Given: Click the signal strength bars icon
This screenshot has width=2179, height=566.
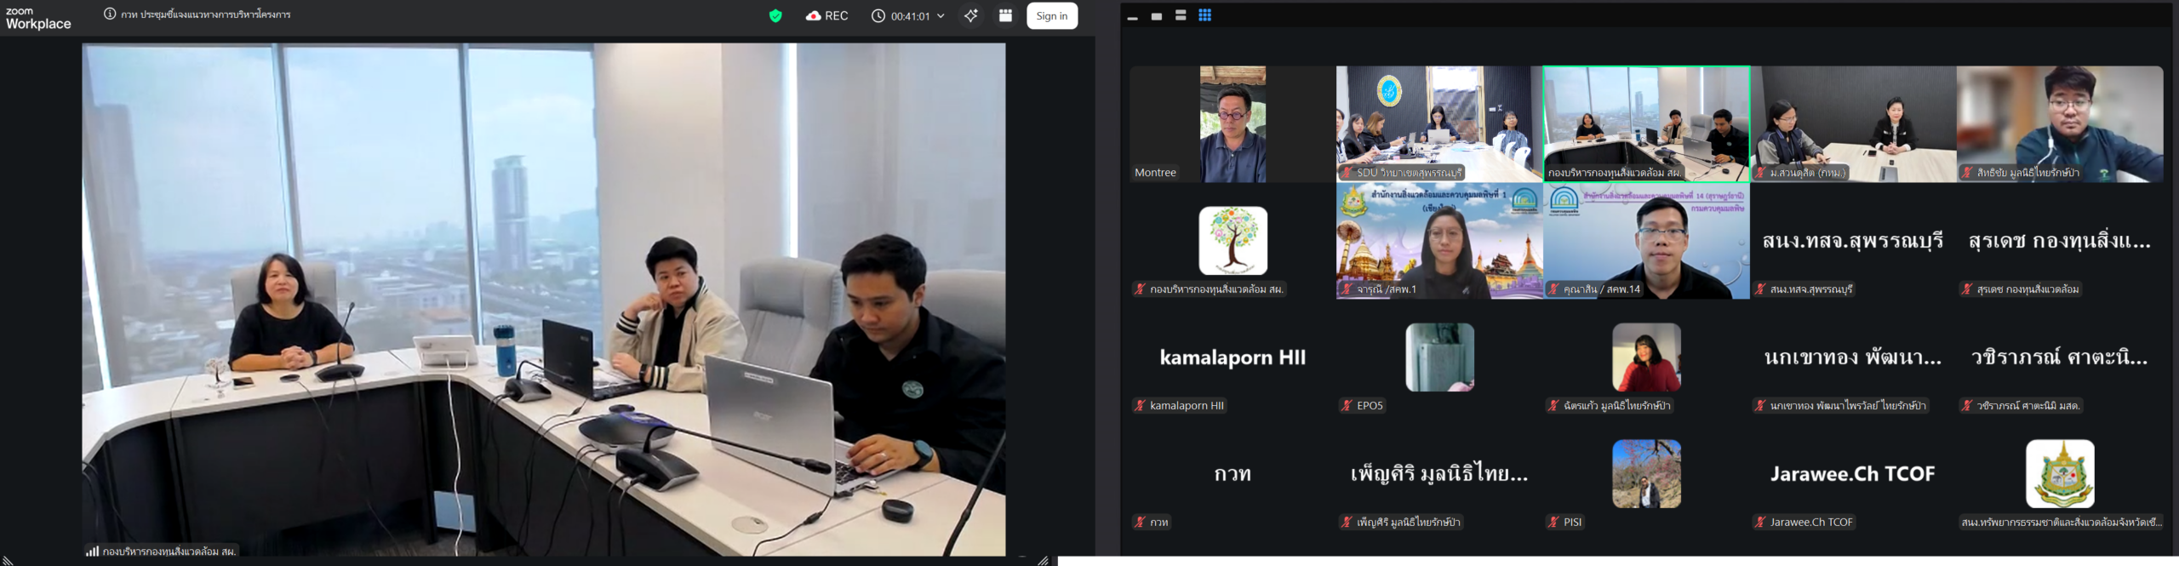Looking at the screenshot, I should pos(92,551).
